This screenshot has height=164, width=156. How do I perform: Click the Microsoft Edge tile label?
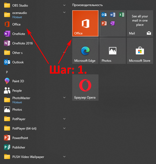(85, 61)
